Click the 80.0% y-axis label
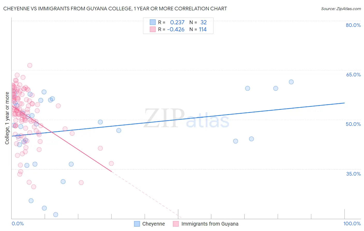 353,25
